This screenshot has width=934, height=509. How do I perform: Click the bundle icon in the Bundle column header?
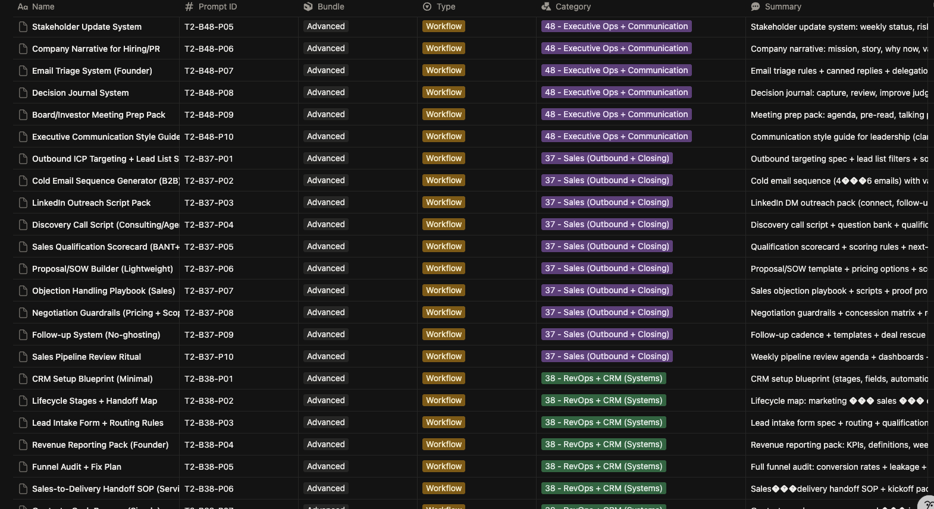[308, 7]
